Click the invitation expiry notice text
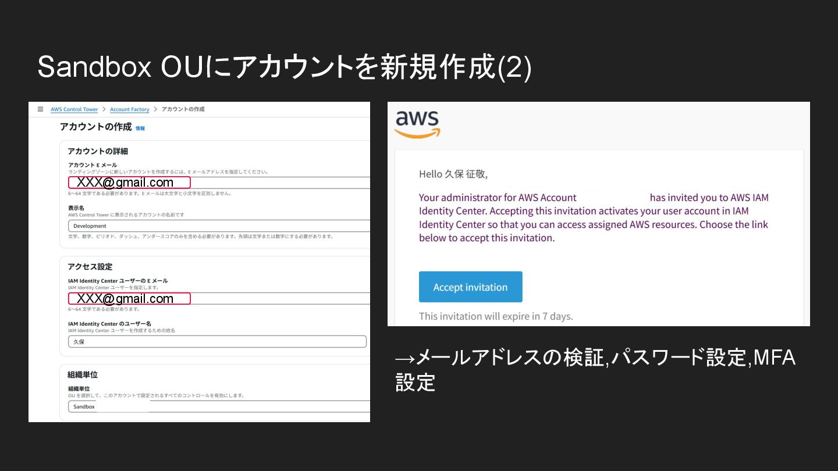This screenshot has height=471, width=838. tap(496, 316)
